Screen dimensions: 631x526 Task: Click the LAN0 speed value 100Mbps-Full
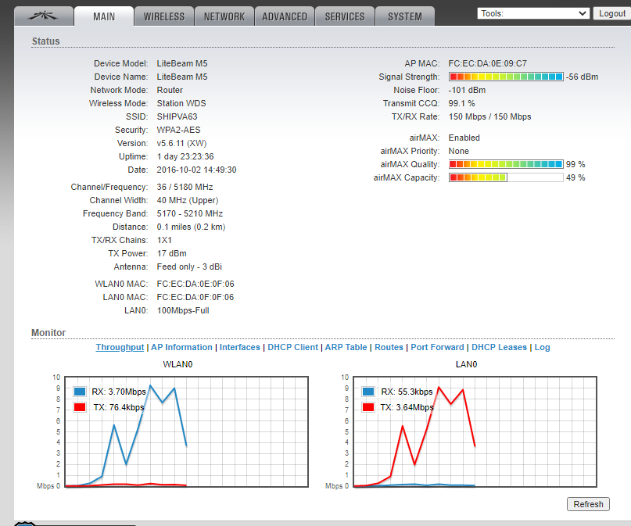183,310
